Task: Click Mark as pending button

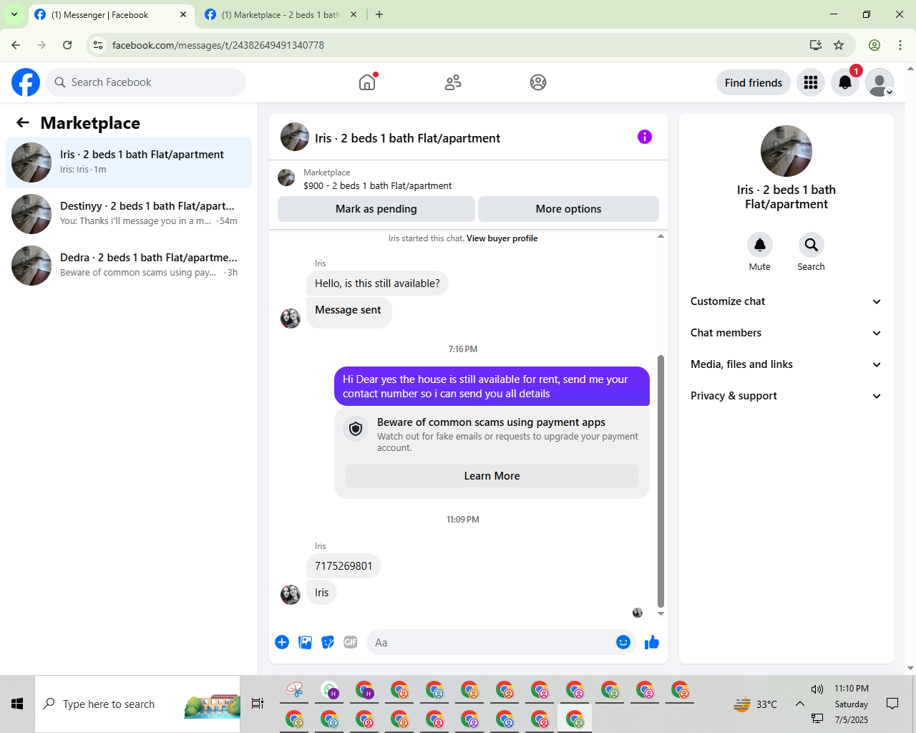Action: click(x=376, y=209)
